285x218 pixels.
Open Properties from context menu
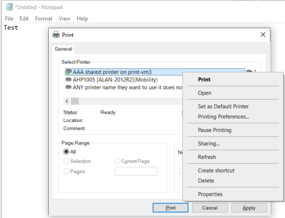point(233,194)
